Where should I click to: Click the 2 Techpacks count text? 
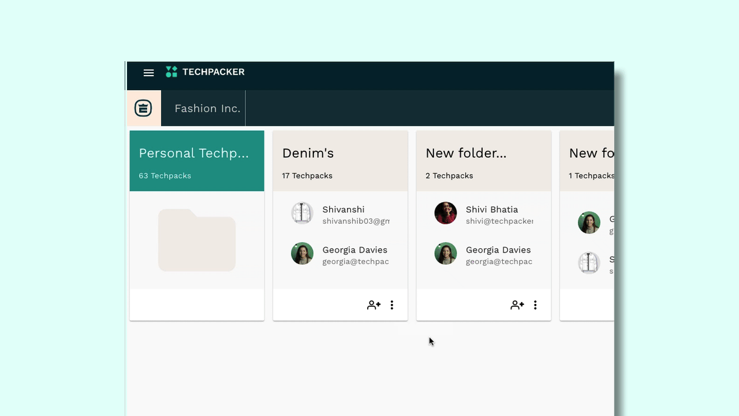coord(449,176)
